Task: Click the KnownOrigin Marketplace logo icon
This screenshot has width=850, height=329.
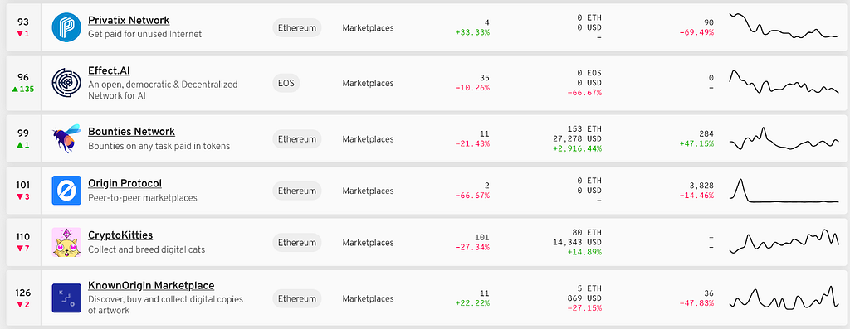Action: (66, 298)
